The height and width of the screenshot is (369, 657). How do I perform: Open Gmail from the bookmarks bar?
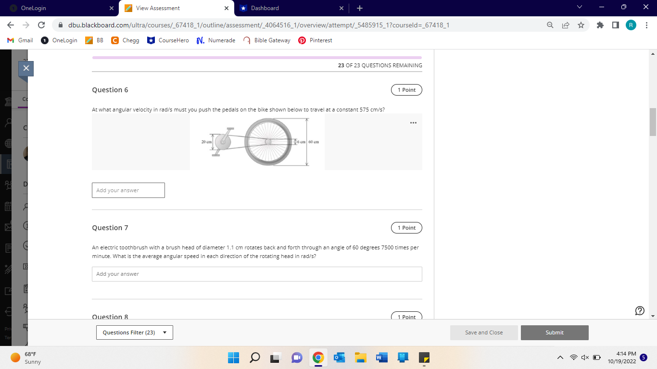tap(19, 40)
